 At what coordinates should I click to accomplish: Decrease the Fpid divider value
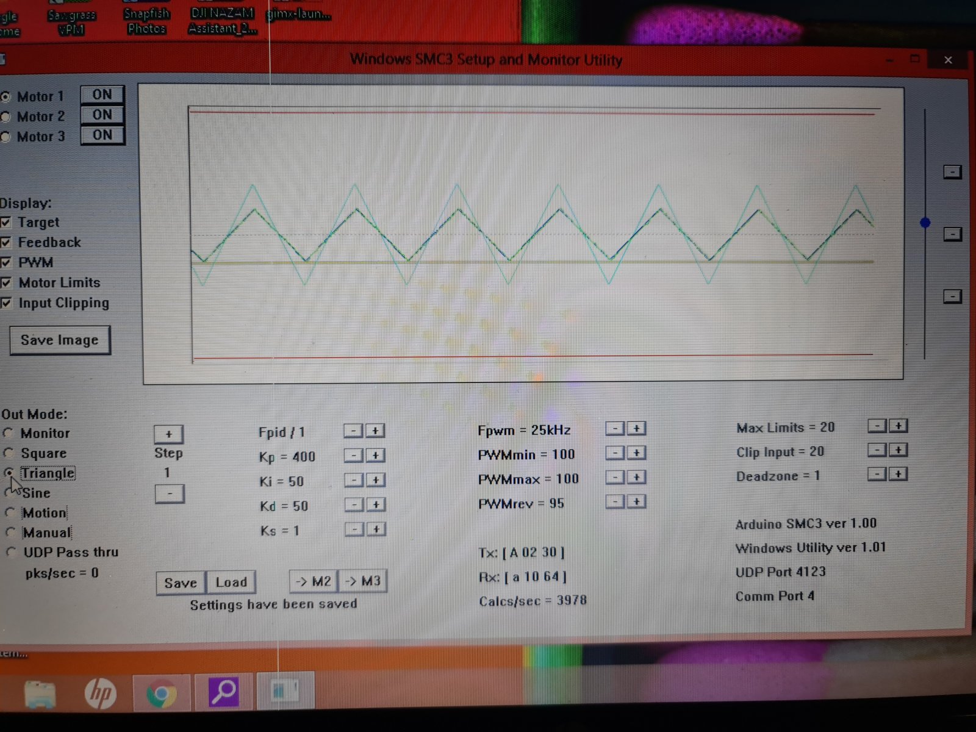tap(353, 431)
